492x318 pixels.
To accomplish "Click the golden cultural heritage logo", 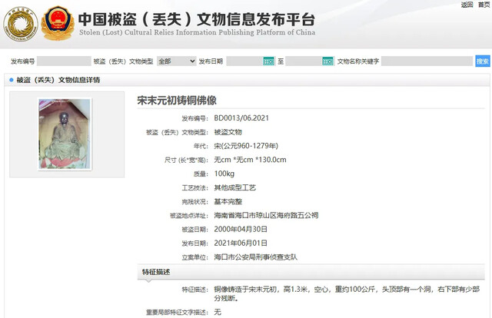I will (x=21, y=24).
